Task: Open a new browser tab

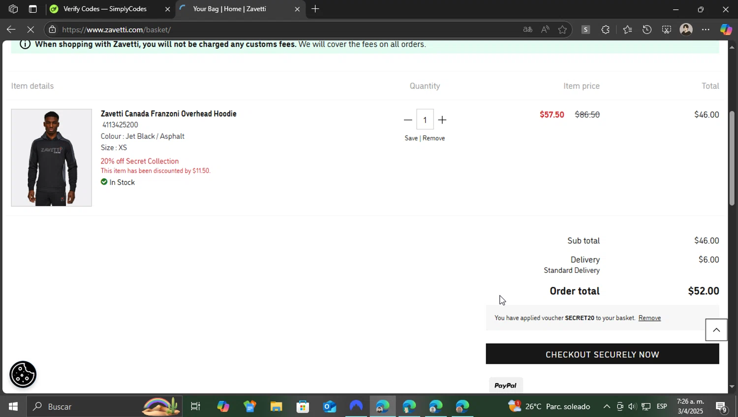Action: 315,9
